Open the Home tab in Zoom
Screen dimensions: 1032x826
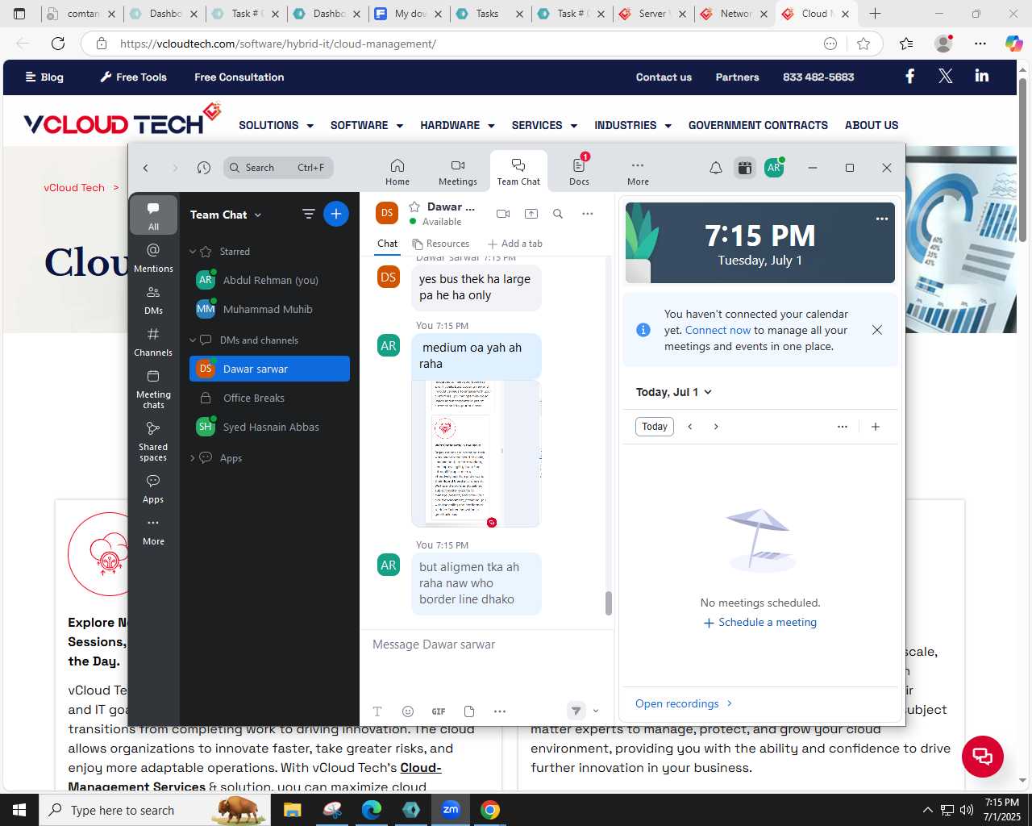[x=397, y=172]
